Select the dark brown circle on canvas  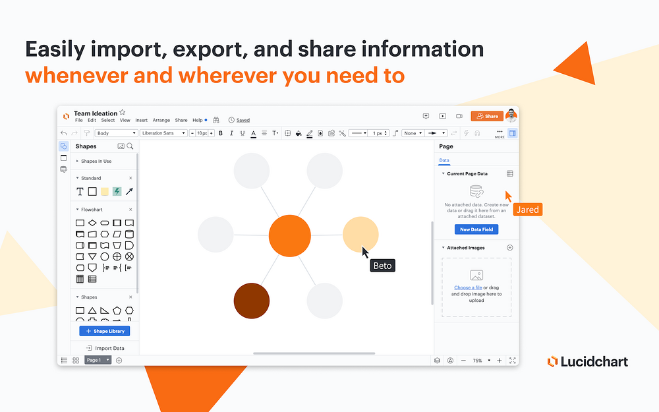click(x=251, y=301)
